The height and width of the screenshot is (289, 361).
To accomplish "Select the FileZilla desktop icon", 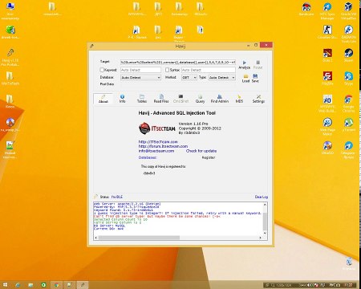I will [327, 78].
